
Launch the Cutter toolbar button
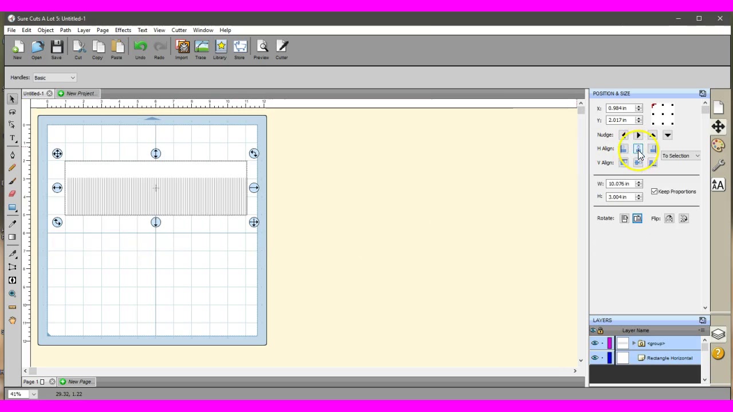[x=282, y=50]
